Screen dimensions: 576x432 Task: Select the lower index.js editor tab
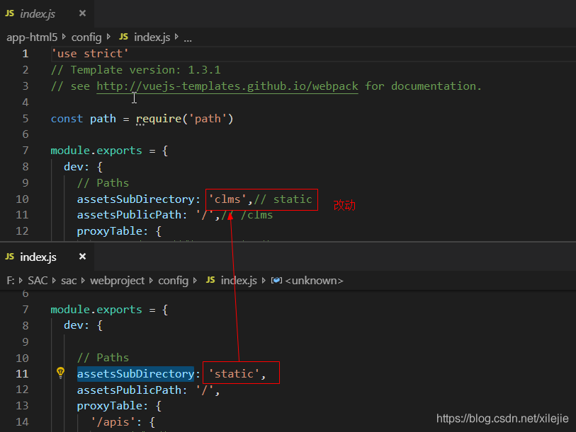(x=38, y=257)
